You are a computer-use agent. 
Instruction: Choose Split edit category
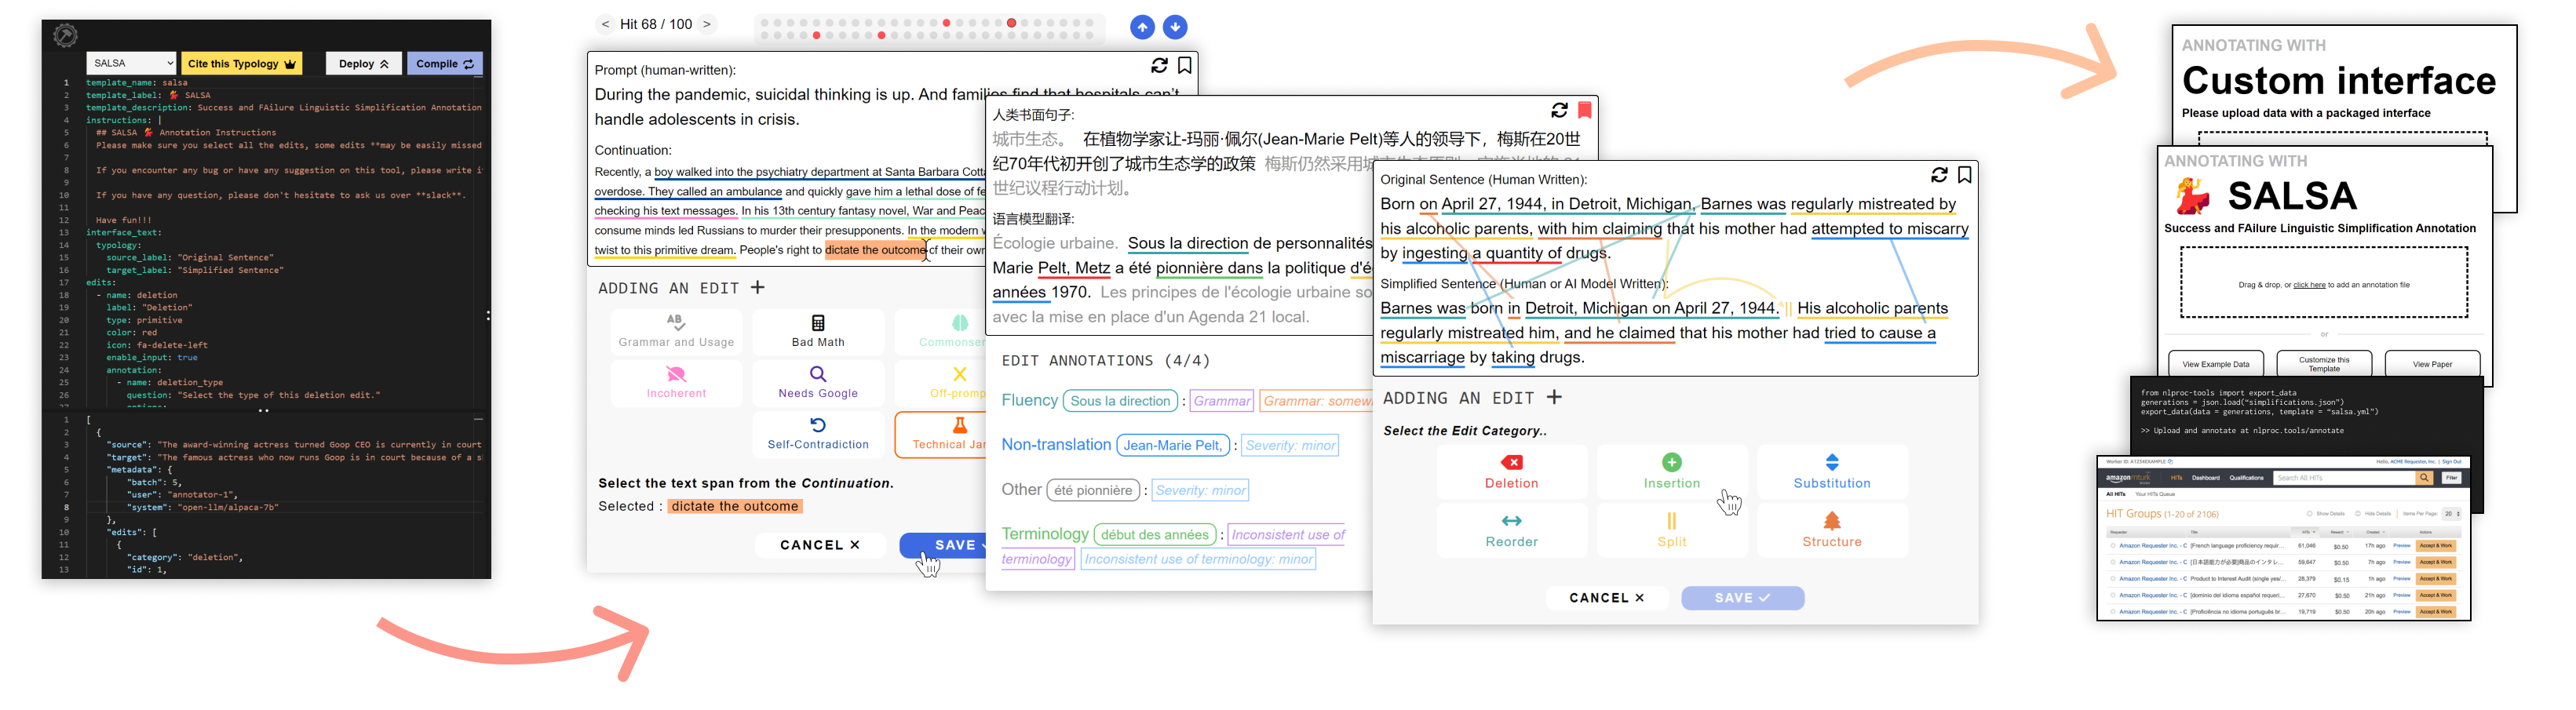pyautogui.click(x=1671, y=531)
